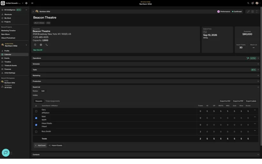Expand the AG Intelligence menu chevron
262x164 pixels.
[26, 10]
